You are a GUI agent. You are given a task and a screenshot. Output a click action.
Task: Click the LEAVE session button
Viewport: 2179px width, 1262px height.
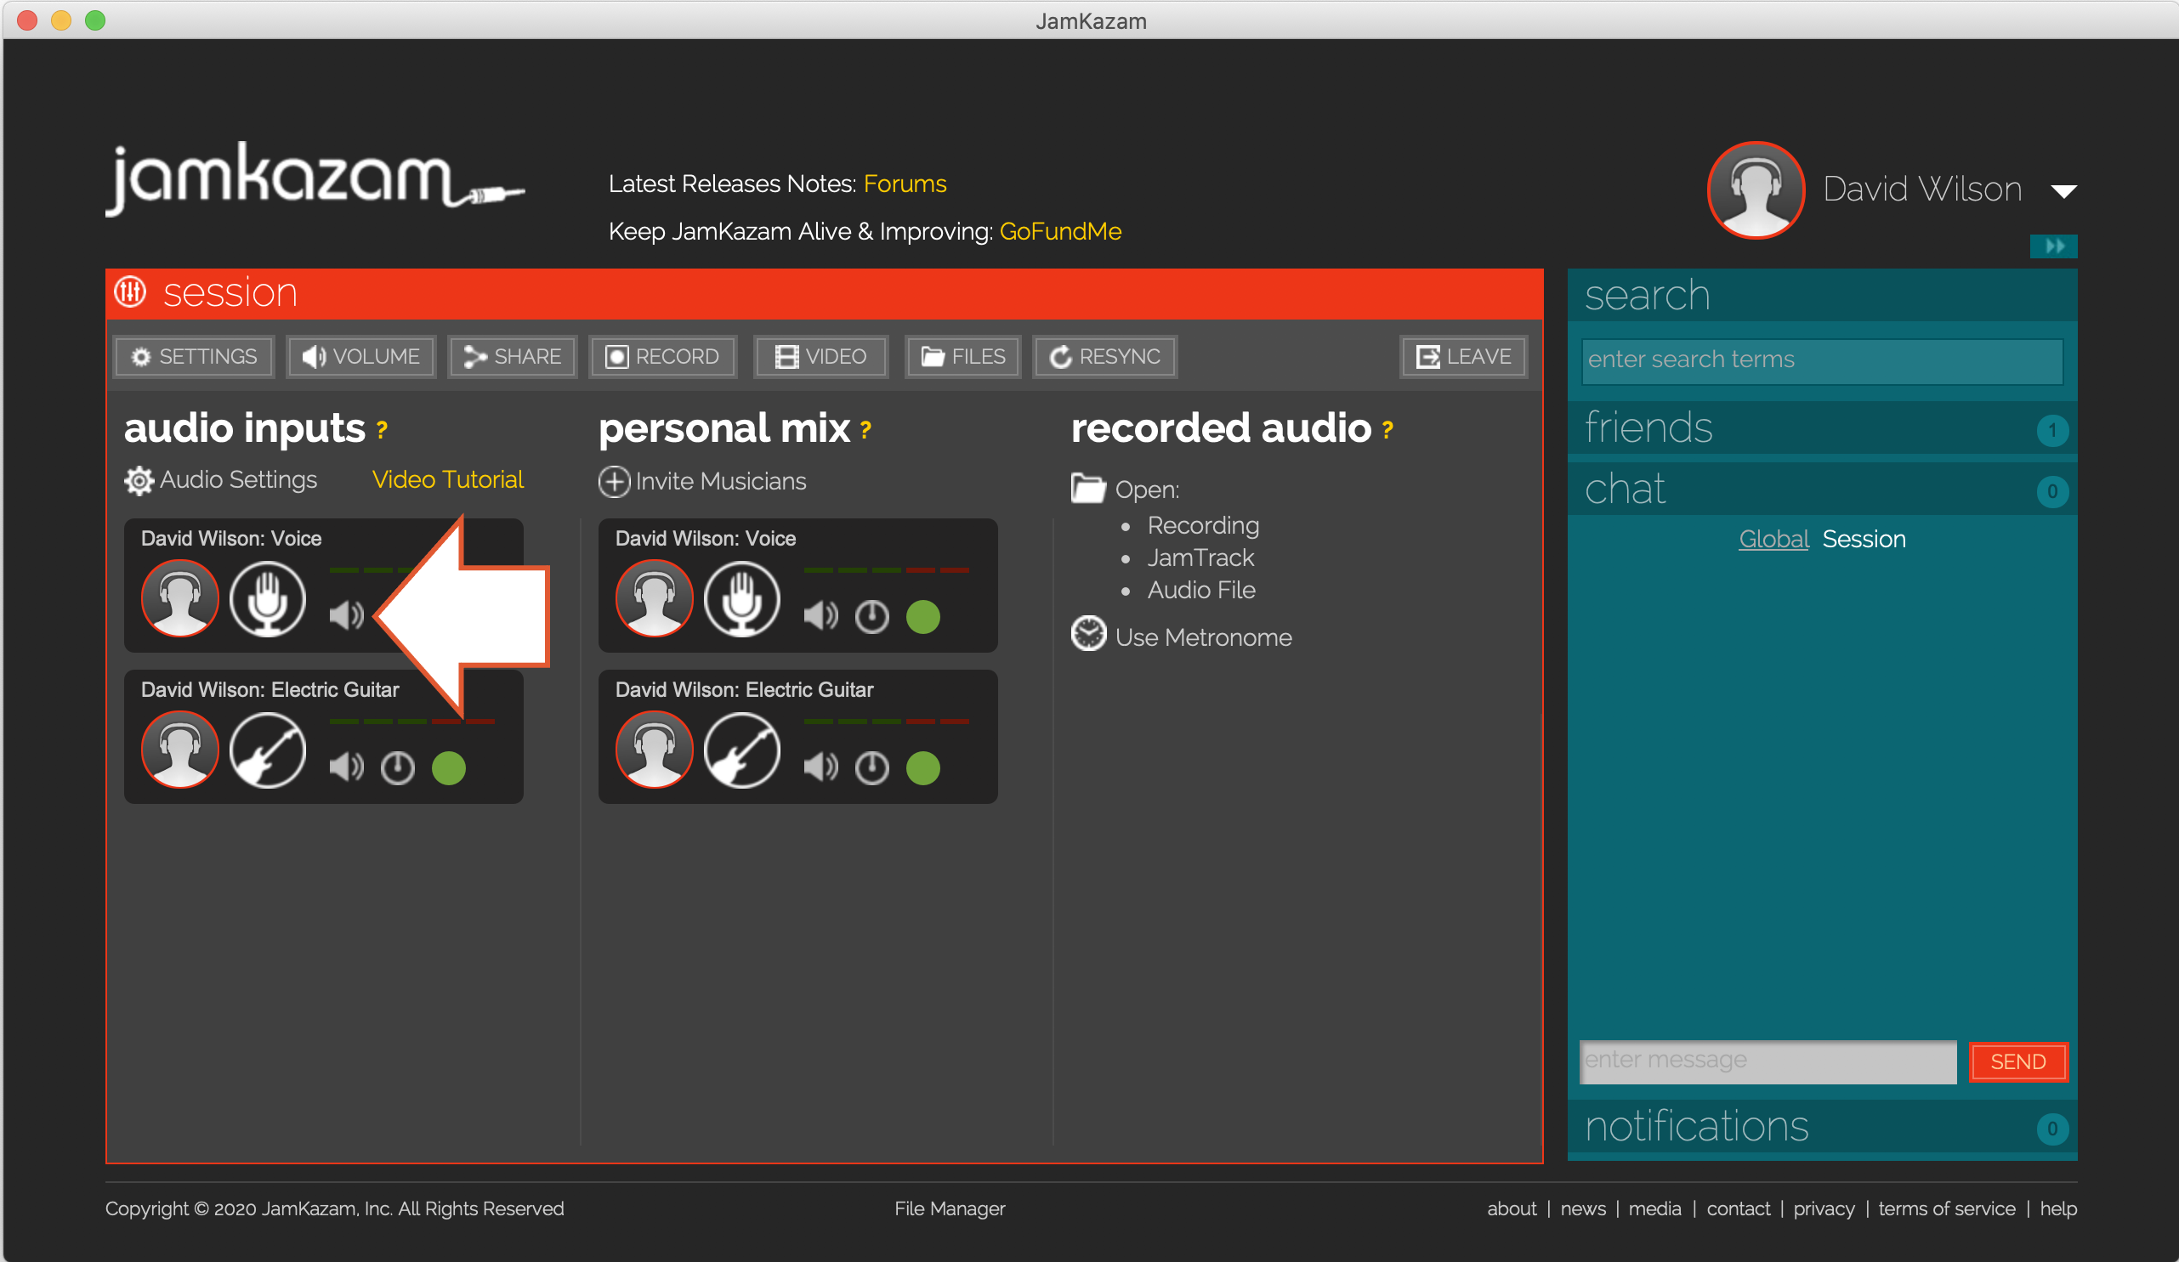click(x=1463, y=356)
